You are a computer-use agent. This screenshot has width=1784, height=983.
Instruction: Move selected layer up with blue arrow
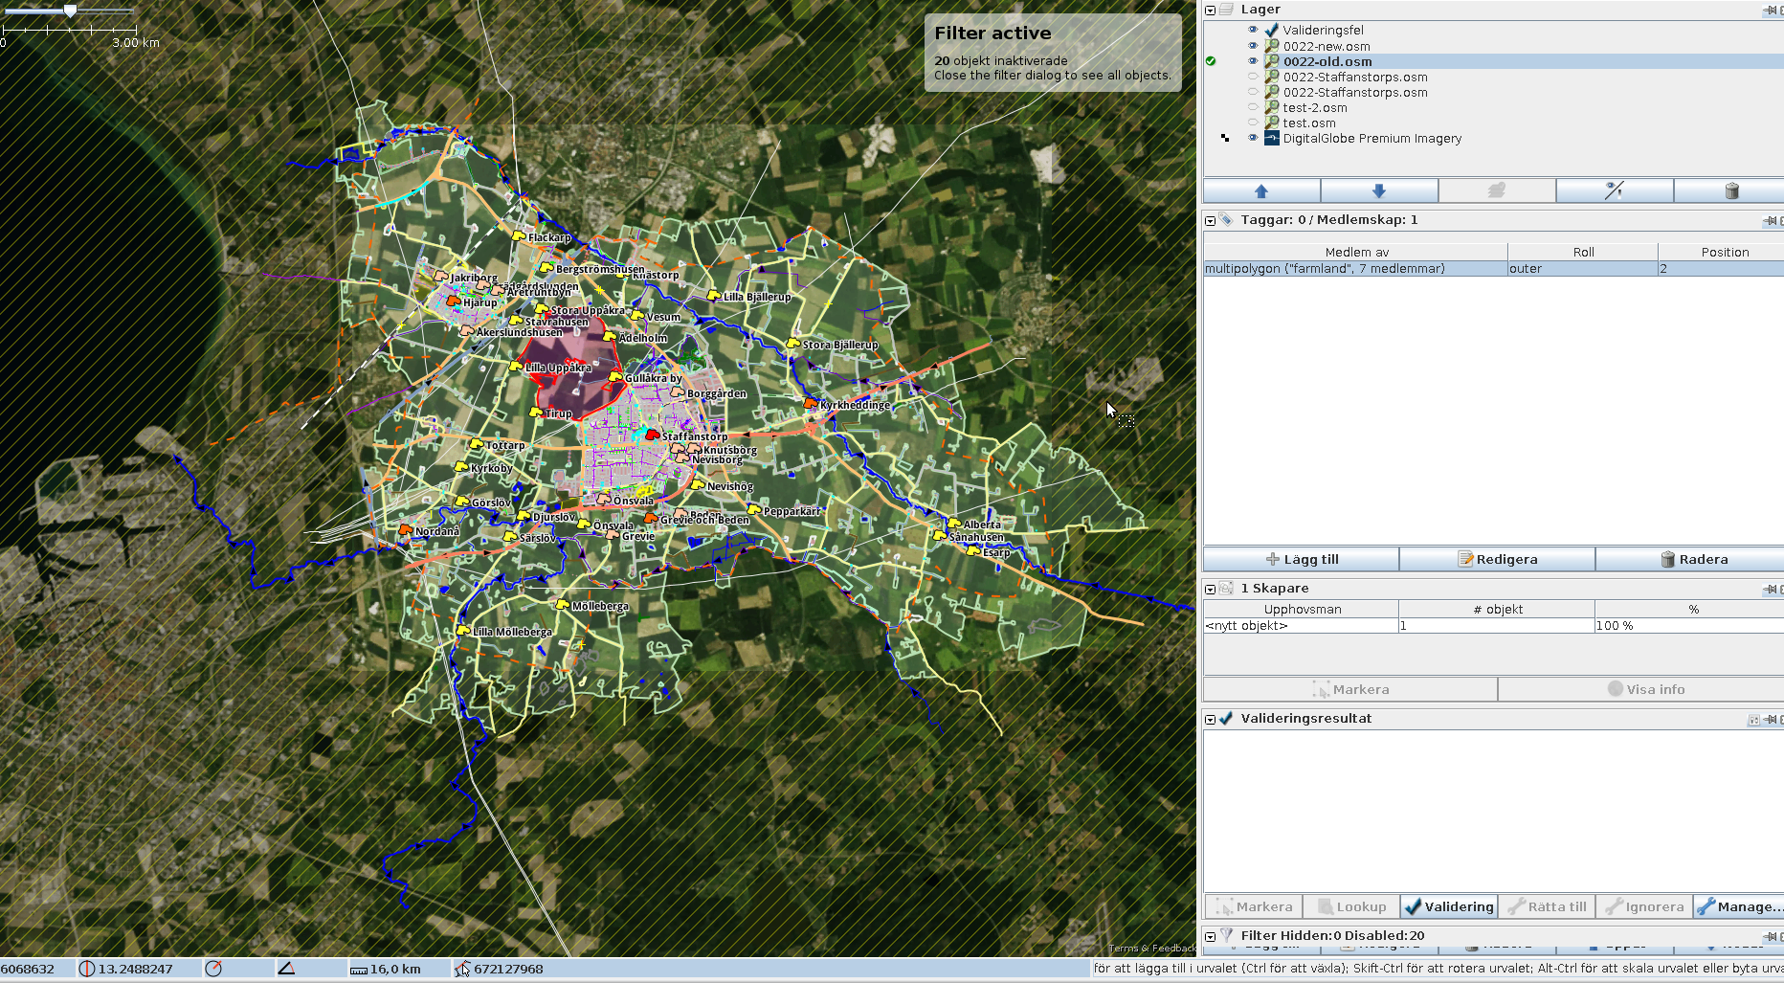[1260, 191]
